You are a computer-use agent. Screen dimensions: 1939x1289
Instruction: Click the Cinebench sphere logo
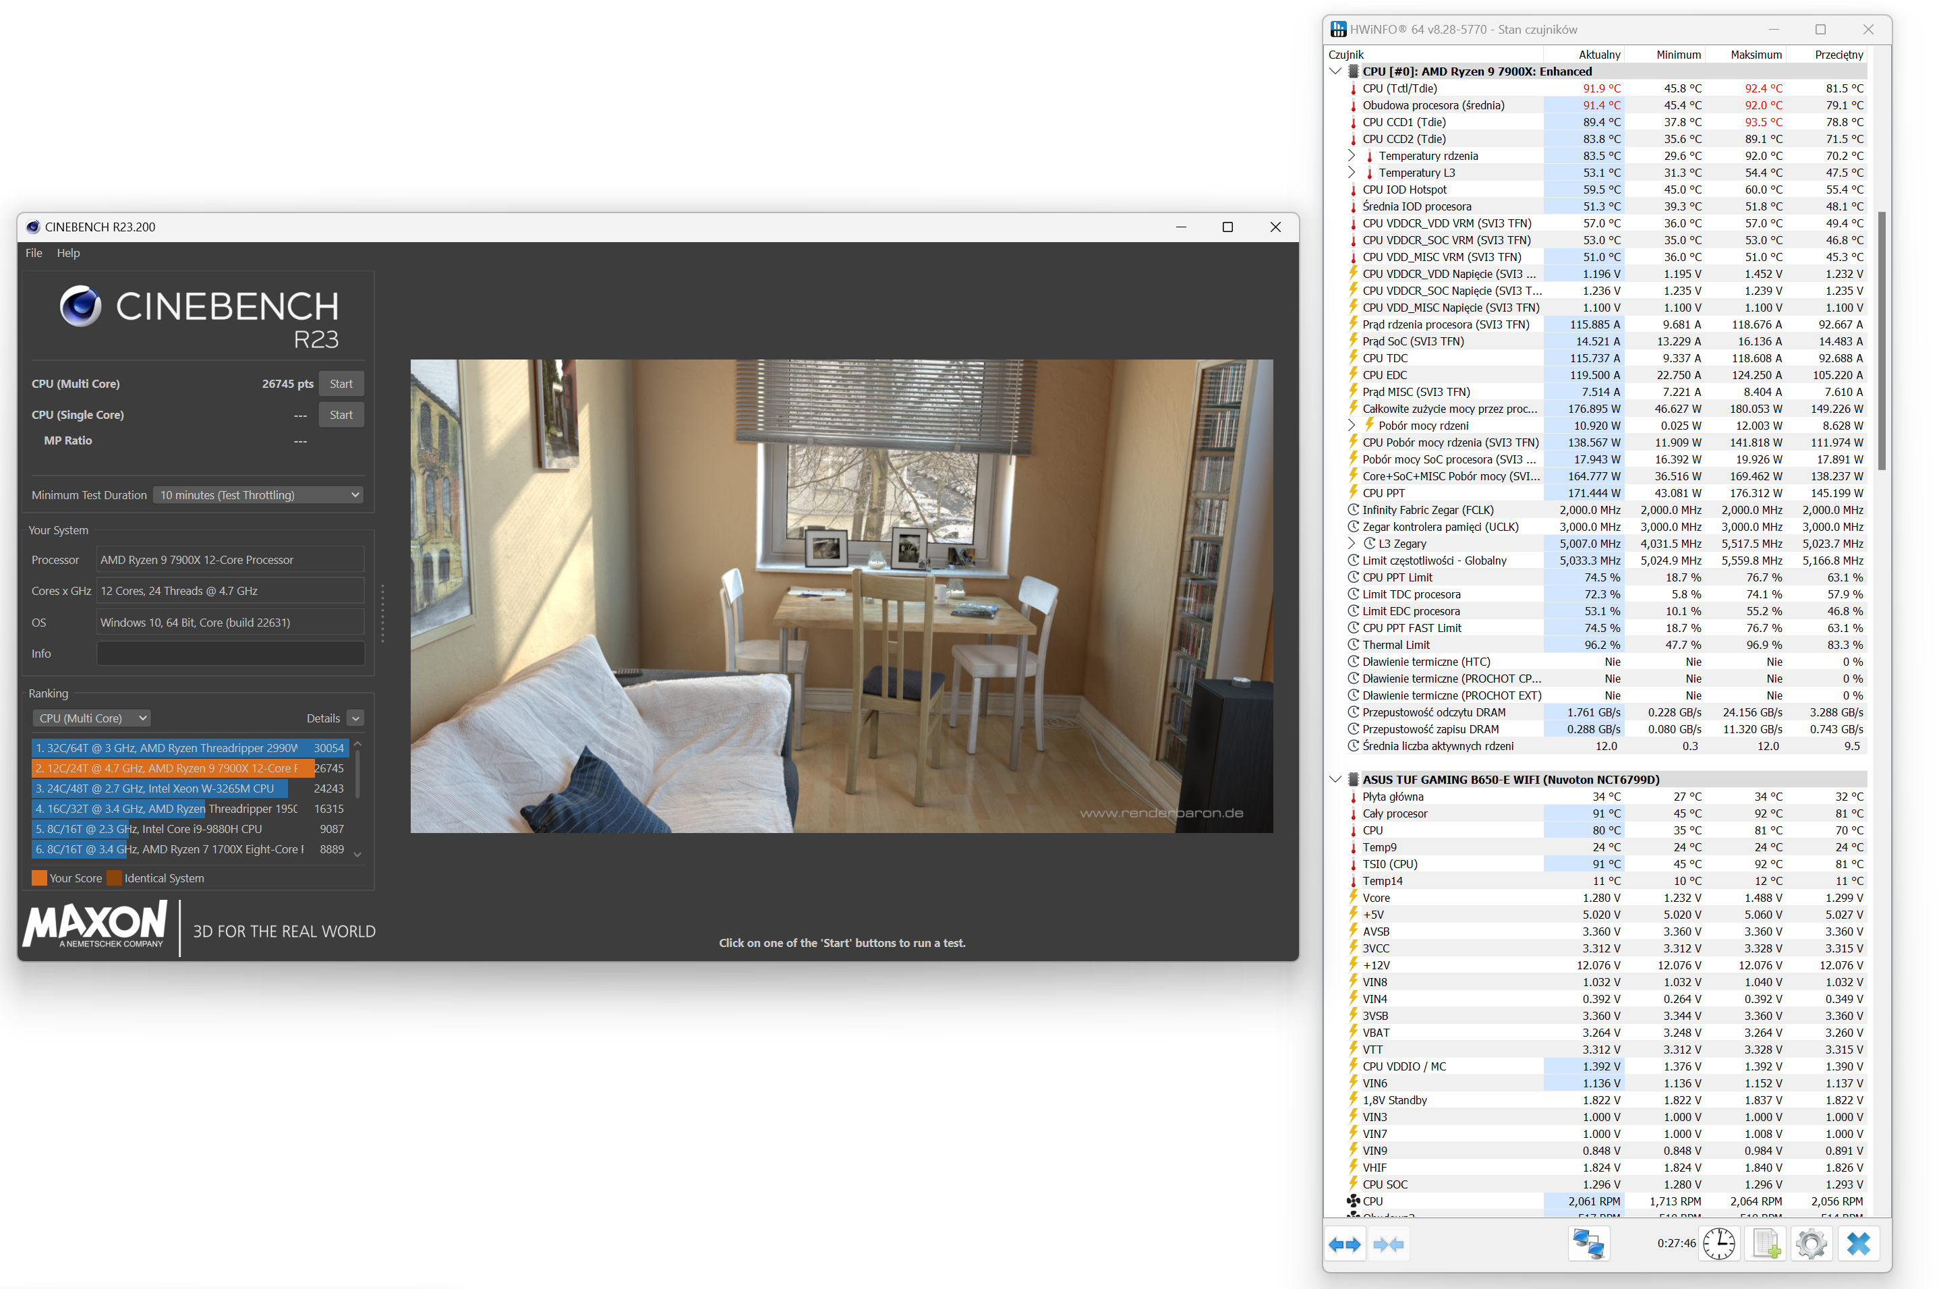click(80, 306)
